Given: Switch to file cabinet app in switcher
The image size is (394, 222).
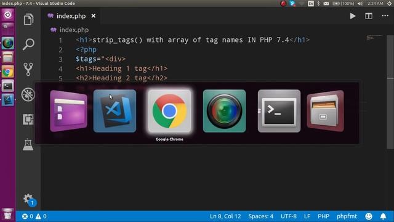Looking at the screenshot, I should [x=326, y=111].
